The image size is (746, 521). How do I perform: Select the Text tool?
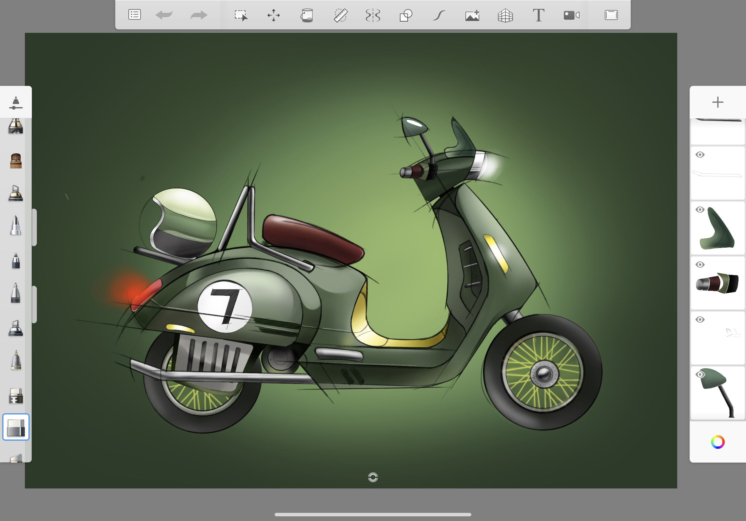pyautogui.click(x=538, y=15)
